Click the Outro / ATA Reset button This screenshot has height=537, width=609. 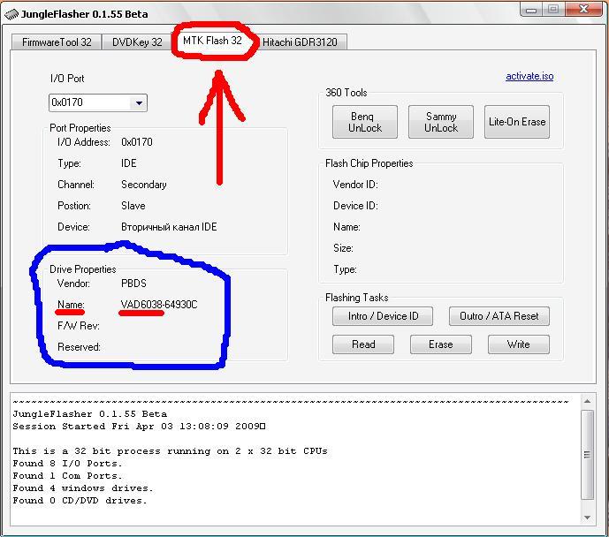tap(499, 316)
